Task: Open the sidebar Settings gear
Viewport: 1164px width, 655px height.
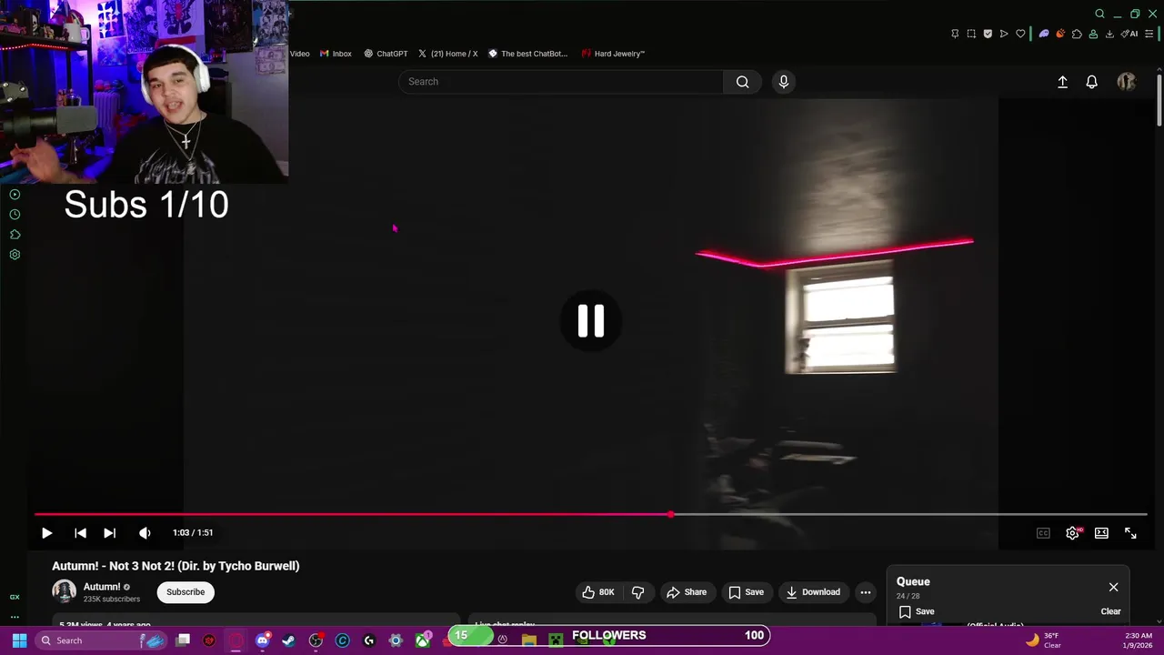Action: [x=15, y=255]
